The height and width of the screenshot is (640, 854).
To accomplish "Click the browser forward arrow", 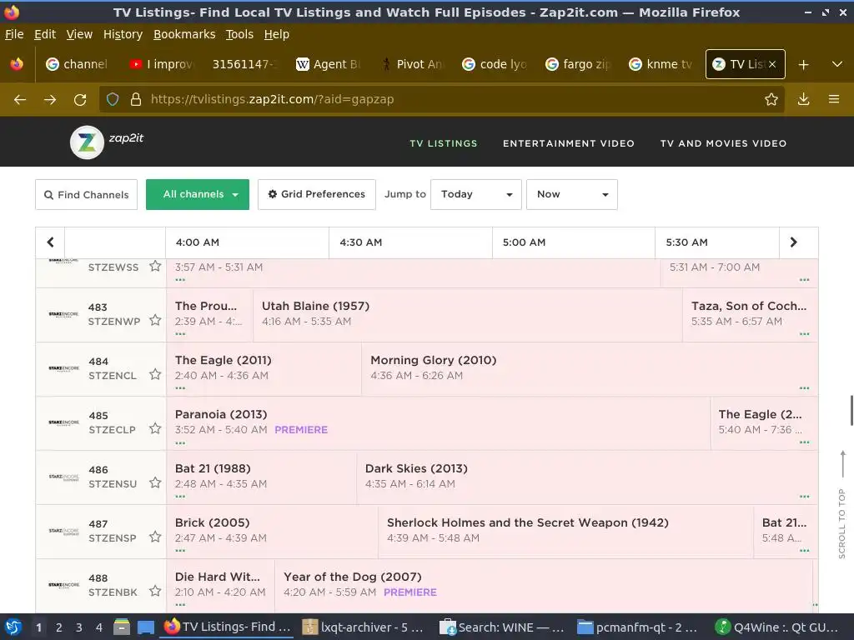I will click(x=50, y=100).
